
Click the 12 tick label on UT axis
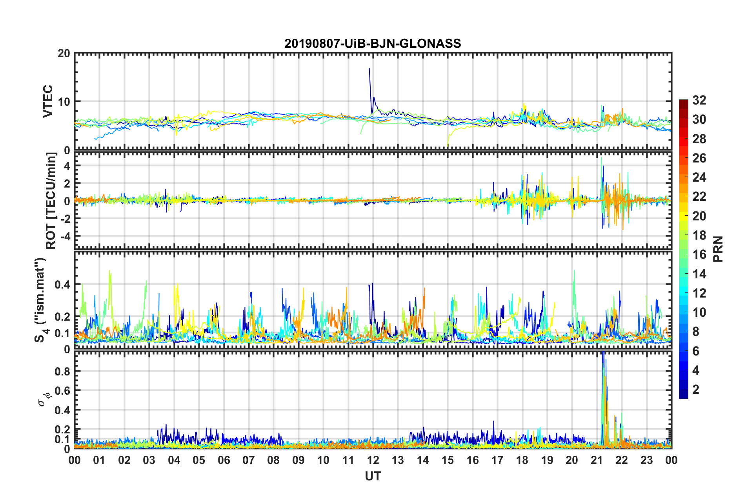tap(373, 460)
